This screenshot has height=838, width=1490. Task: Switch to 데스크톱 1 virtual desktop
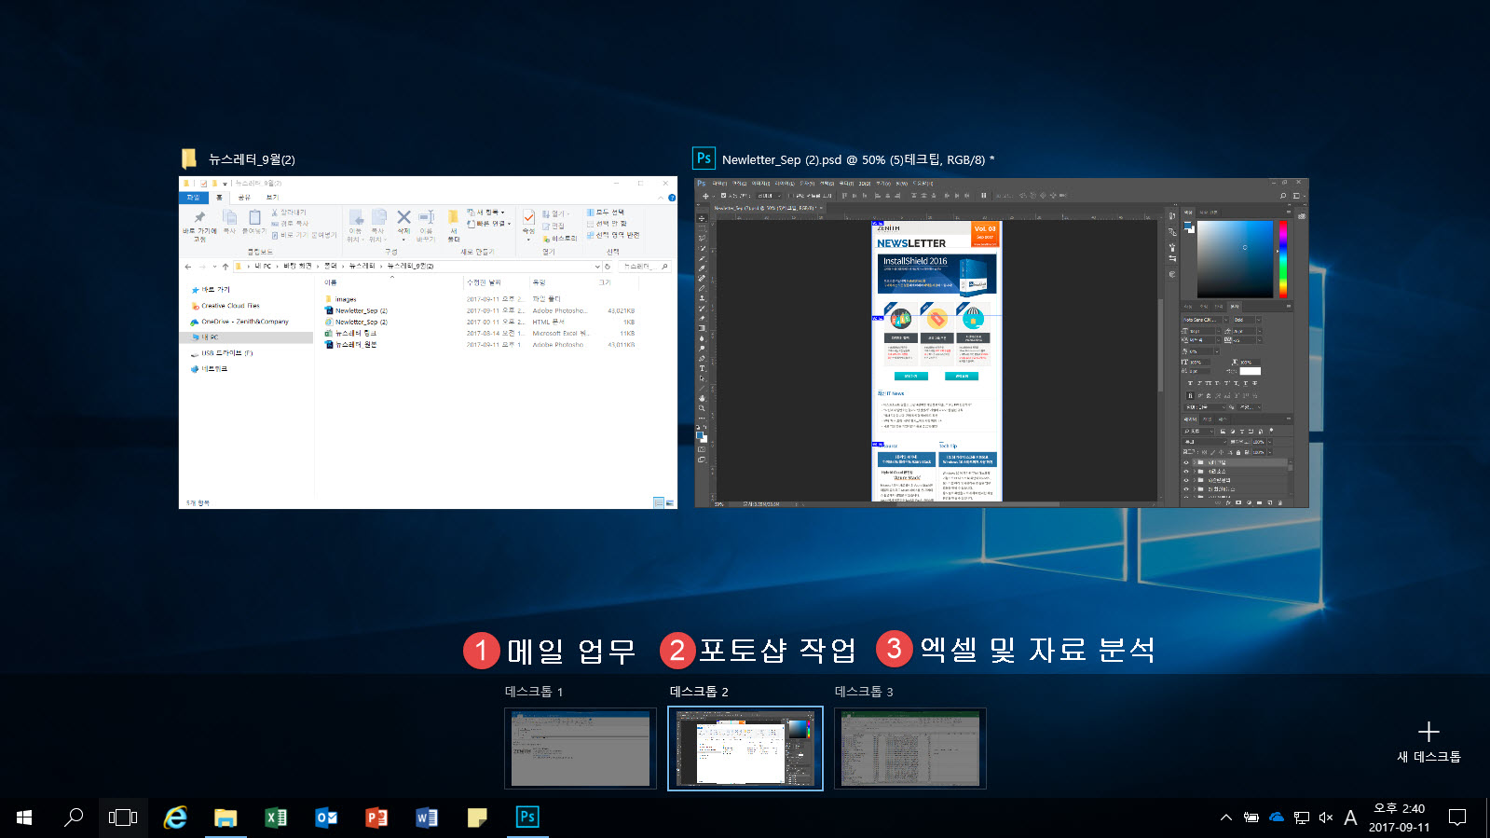(x=581, y=749)
